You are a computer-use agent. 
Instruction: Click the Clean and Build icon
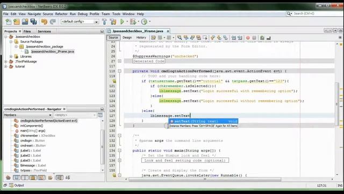coord(113,22)
